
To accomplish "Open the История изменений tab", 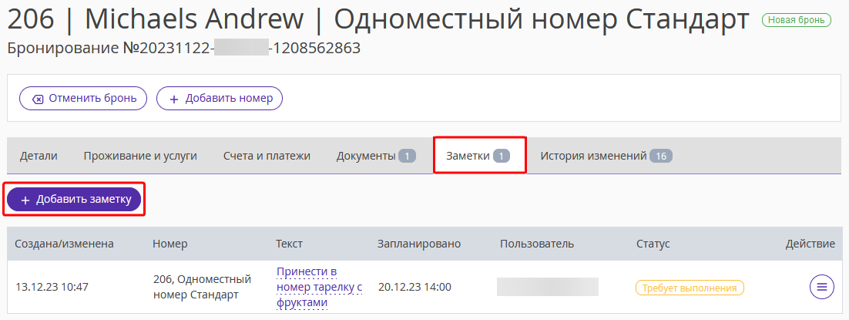I will click(606, 157).
